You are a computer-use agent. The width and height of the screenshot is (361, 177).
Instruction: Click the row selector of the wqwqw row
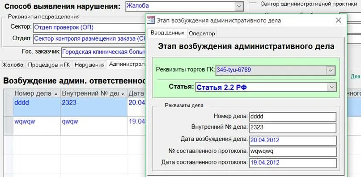[x=8, y=126]
